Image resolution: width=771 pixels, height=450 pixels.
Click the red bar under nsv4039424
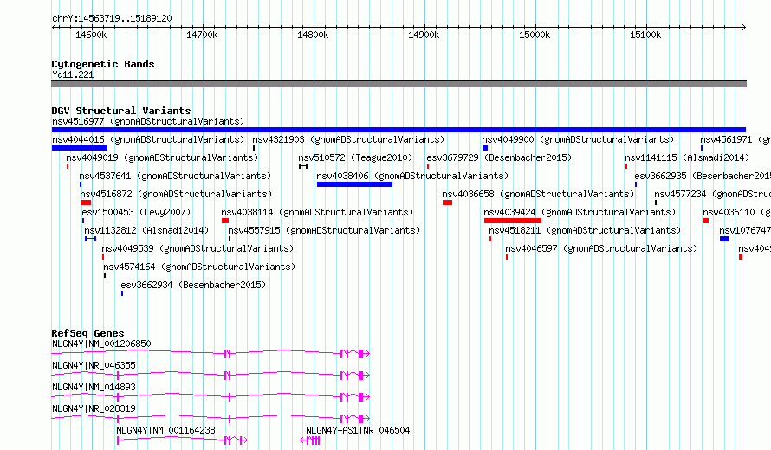[x=513, y=221]
